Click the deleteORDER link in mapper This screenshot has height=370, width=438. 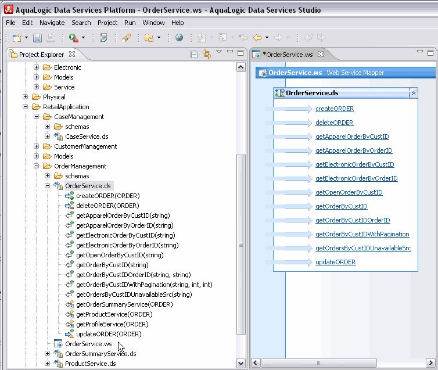point(335,123)
